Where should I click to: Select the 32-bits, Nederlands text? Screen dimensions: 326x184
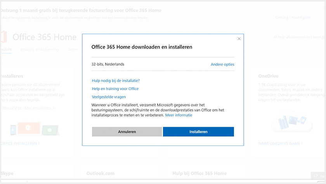(108, 64)
